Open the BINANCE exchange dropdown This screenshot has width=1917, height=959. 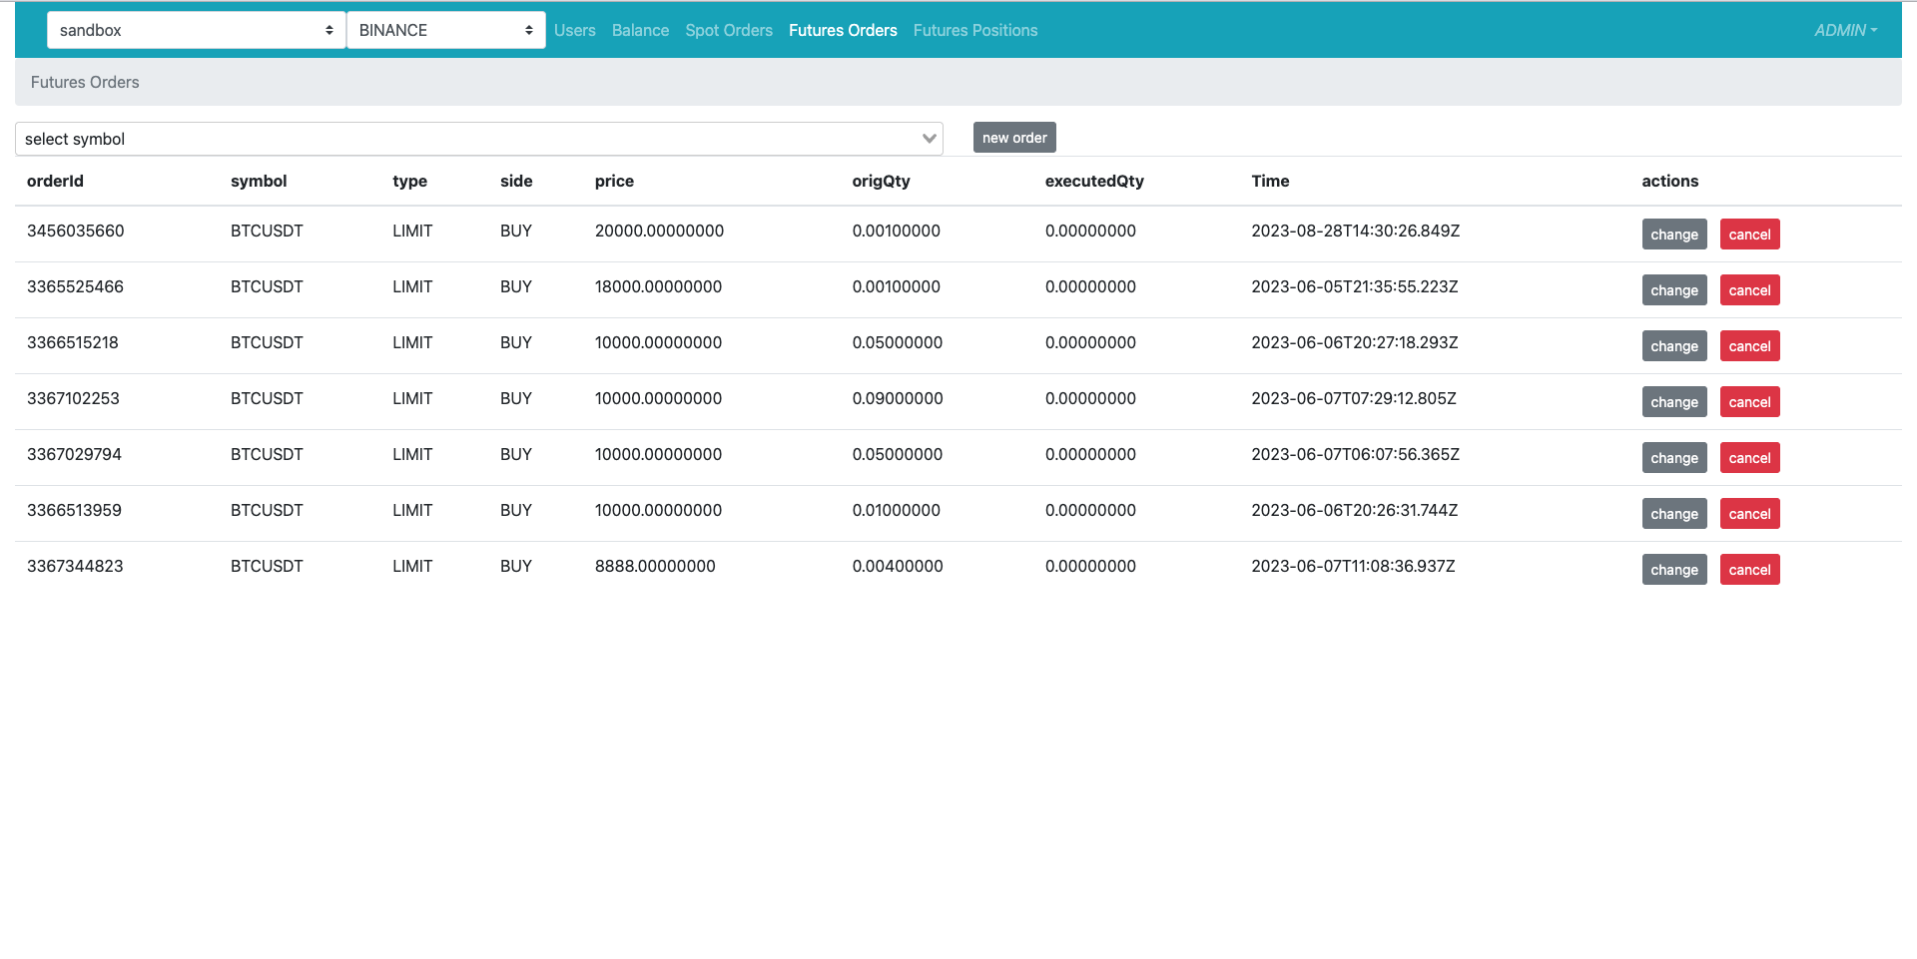(x=445, y=30)
